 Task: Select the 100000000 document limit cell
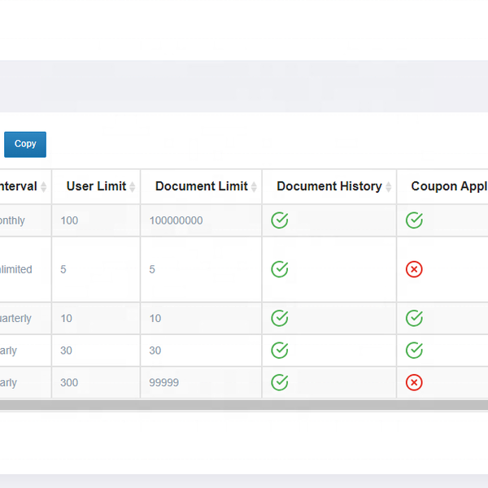pos(176,220)
